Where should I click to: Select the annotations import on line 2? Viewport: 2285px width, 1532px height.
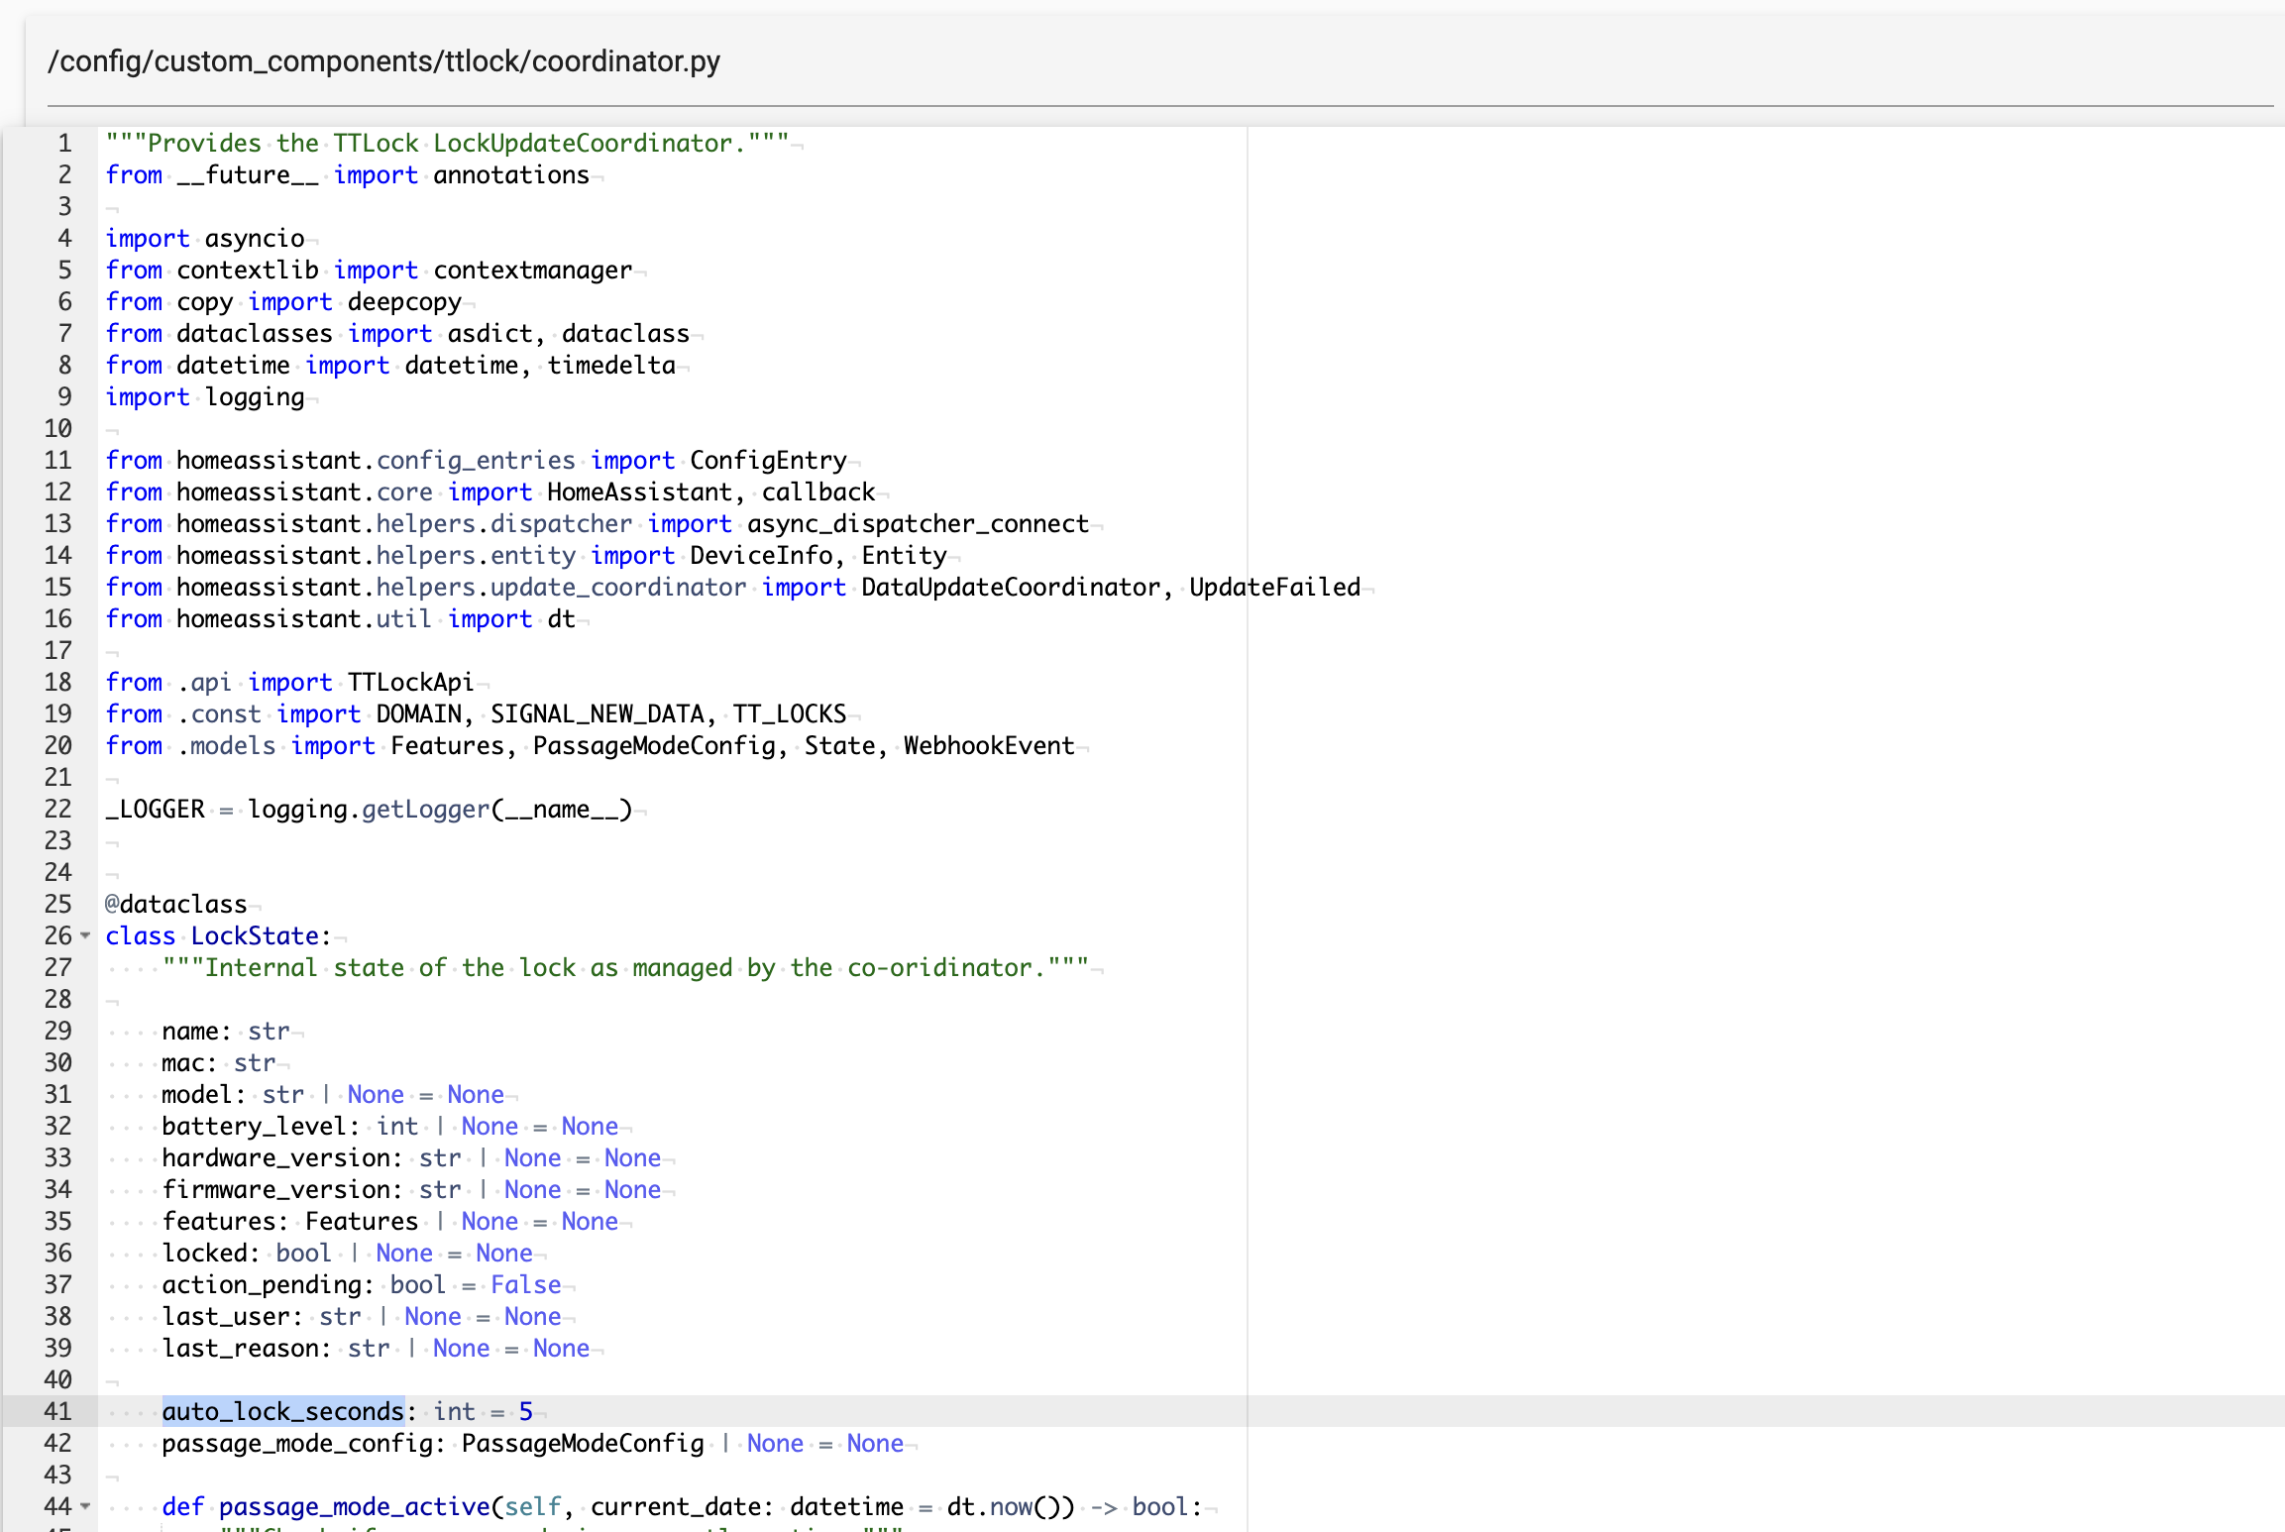coord(510,174)
